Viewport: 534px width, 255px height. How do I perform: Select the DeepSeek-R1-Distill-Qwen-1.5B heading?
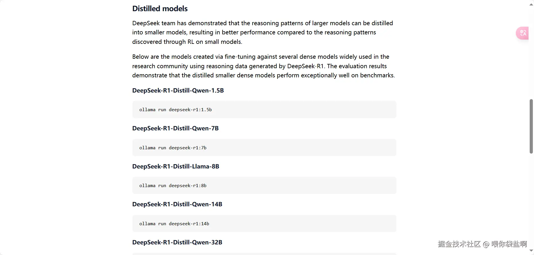click(178, 91)
